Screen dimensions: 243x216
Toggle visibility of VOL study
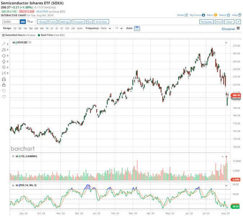(x=17, y=156)
